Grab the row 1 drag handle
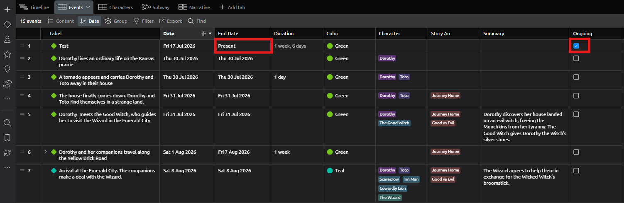Image resolution: width=624 pixels, height=203 pixels. click(22, 46)
